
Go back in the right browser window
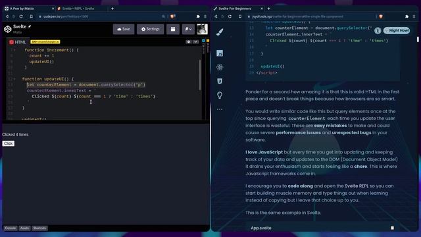coord(216,16)
